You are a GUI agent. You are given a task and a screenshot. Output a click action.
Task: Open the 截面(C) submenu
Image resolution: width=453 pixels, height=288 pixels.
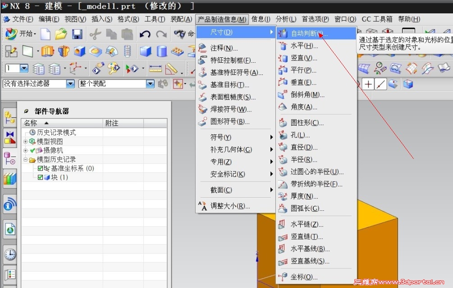pyautogui.click(x=235, y=190)
